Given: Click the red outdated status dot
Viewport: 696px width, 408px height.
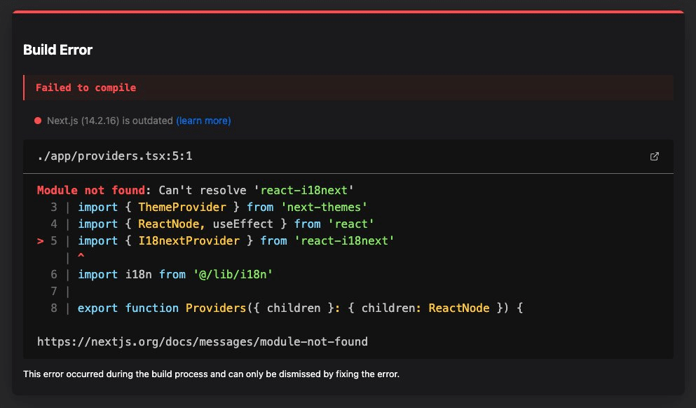Looking at the screenshot, I should point(38,121).
